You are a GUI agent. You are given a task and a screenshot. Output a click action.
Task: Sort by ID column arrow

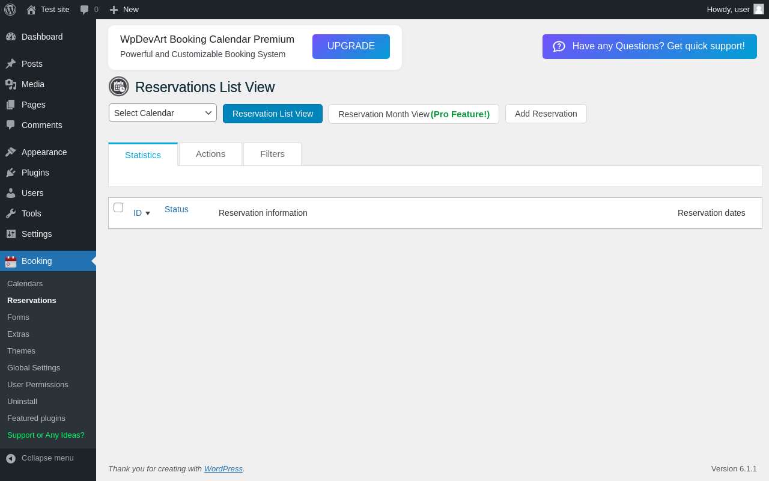148,213
